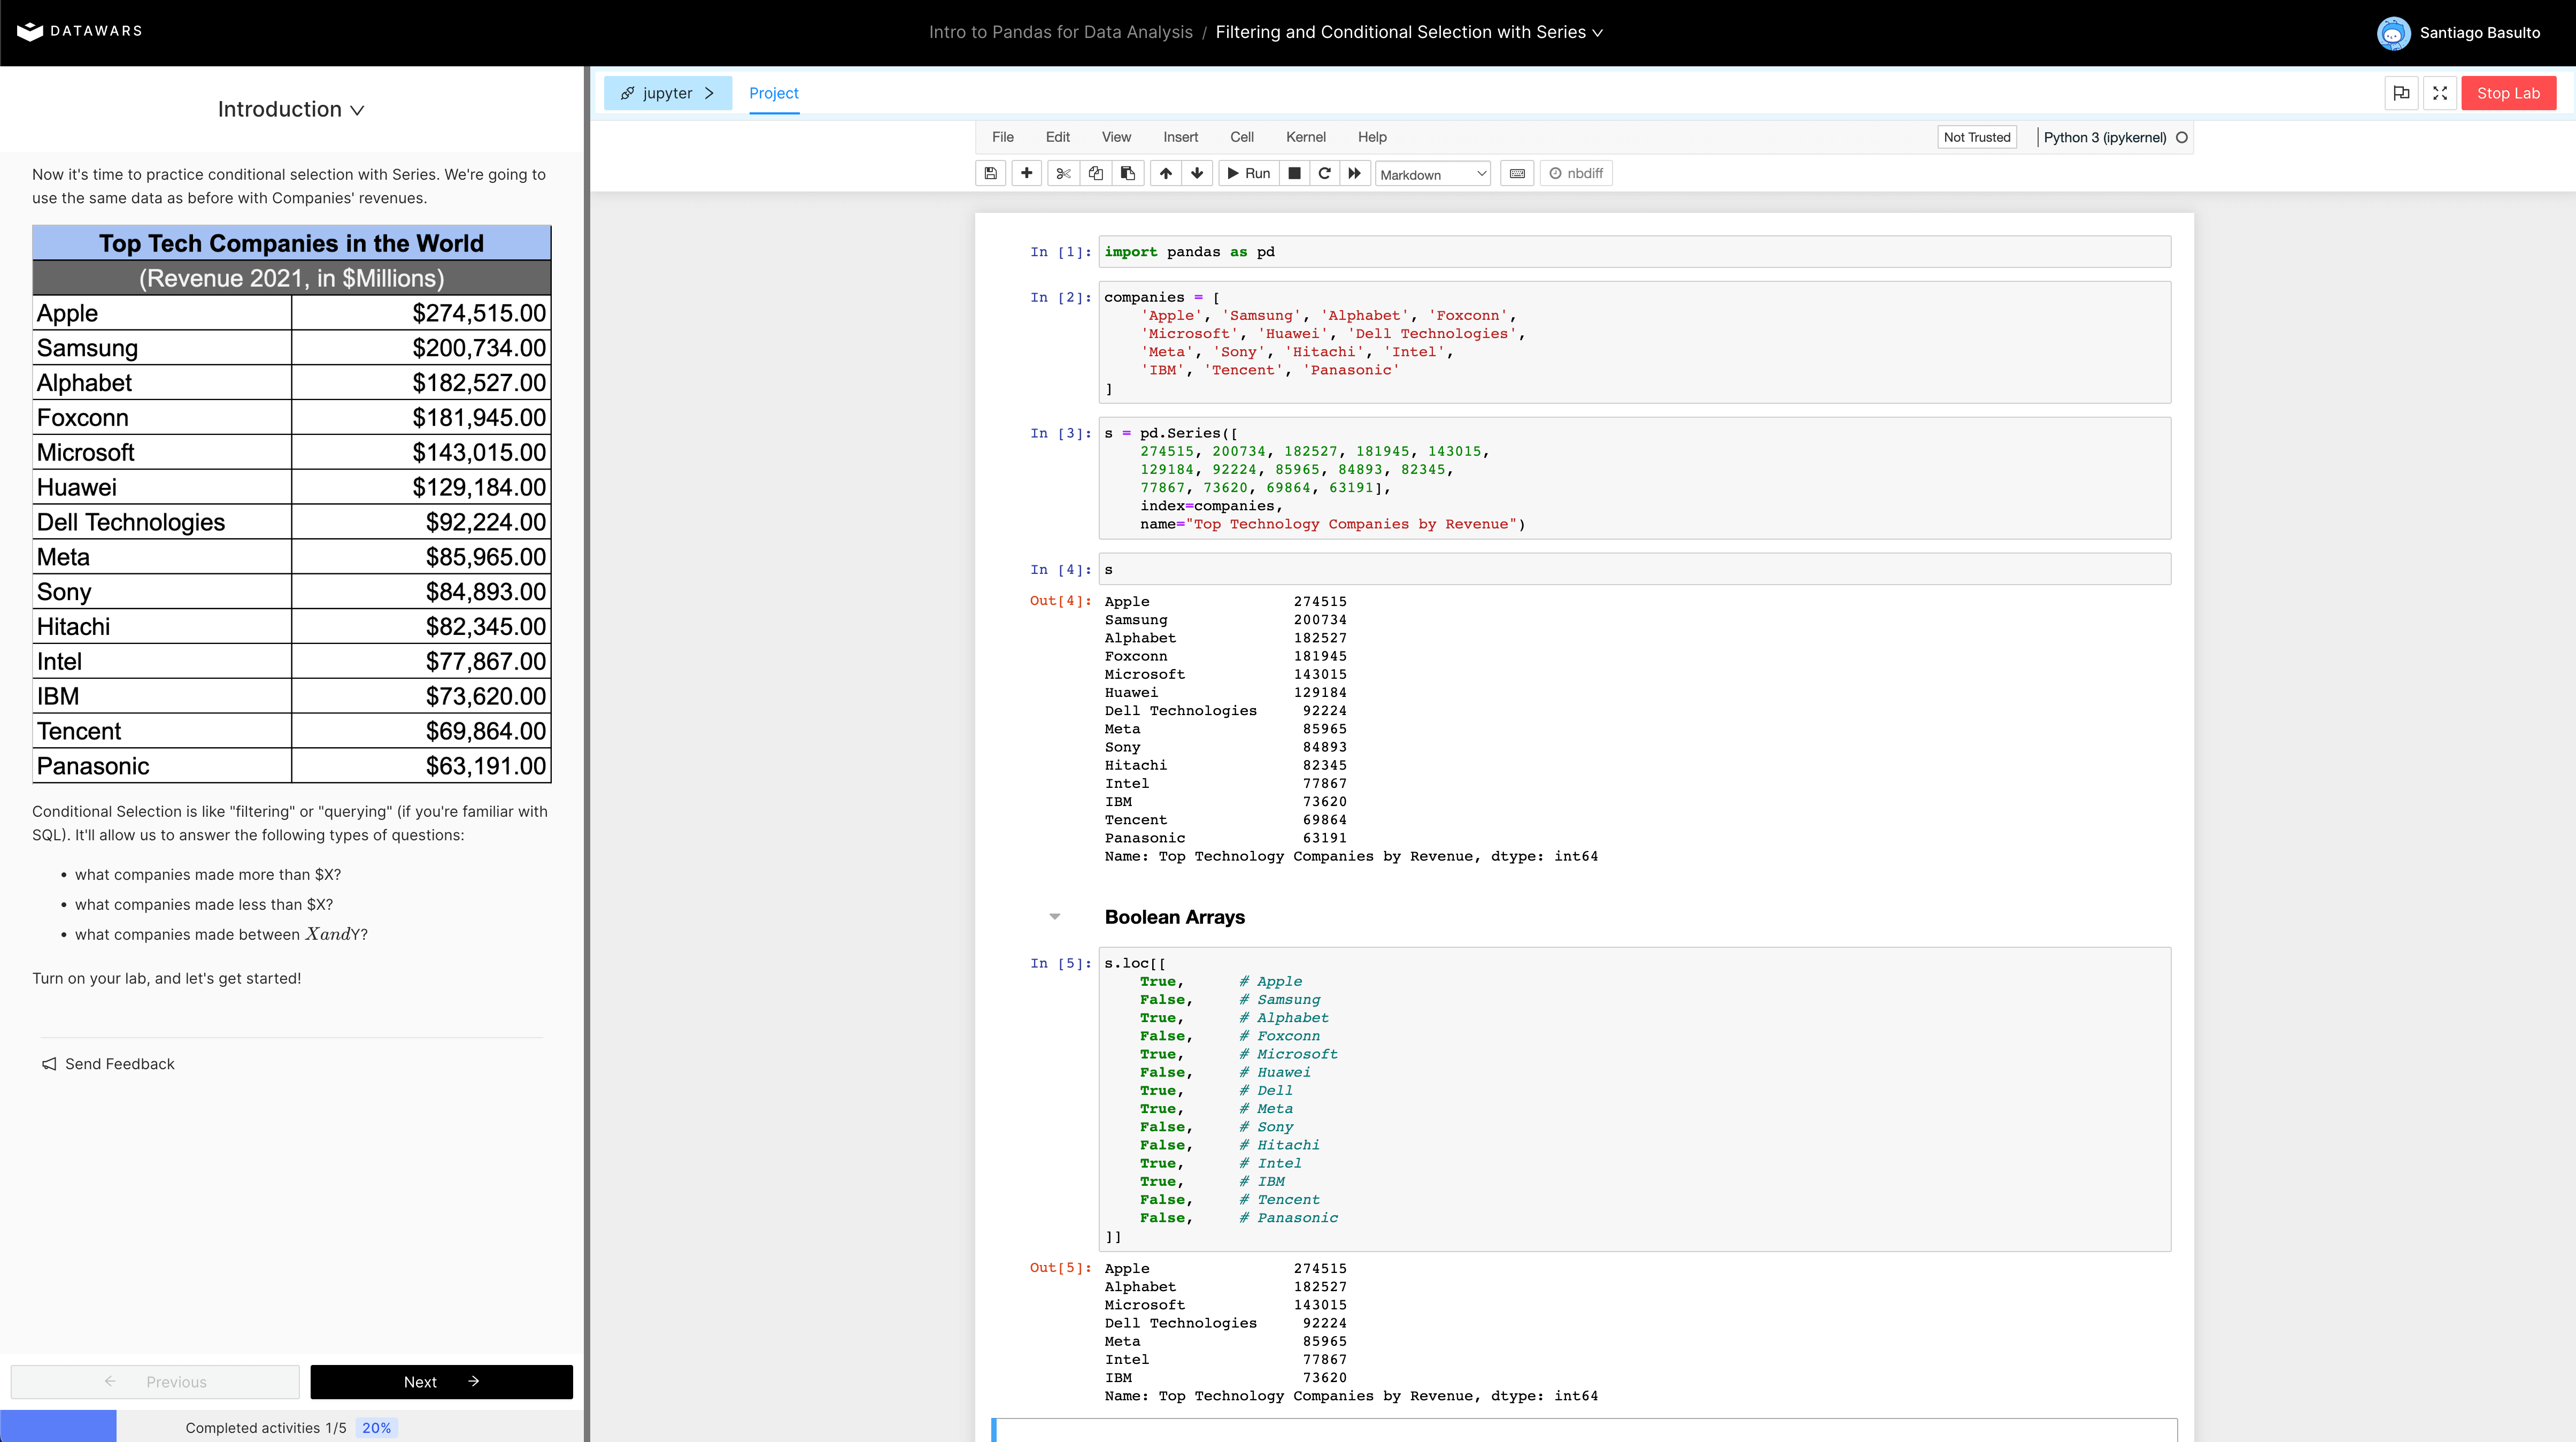
Task: Open the Kernel menu
Action: coord(1305,137)
